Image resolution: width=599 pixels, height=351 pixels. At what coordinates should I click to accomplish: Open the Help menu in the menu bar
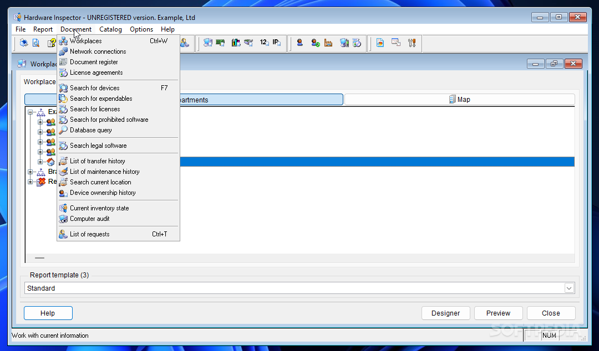167,29
